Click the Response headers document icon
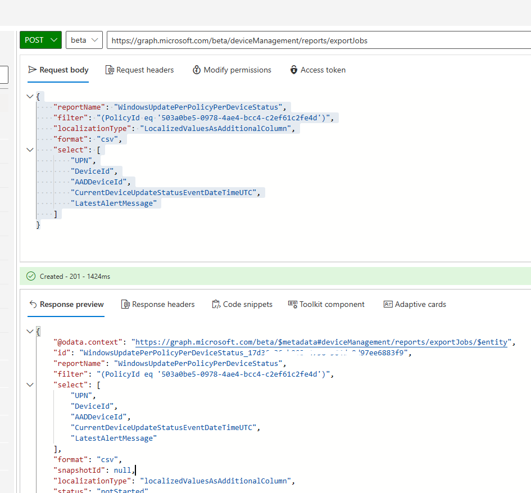 coord(126,304)
